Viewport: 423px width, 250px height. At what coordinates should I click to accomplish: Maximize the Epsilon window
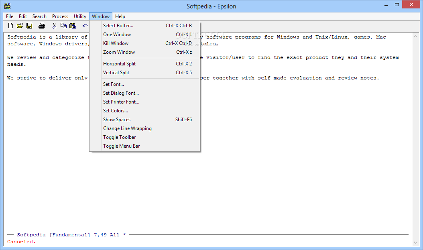pyautogui.click(x=397, y=5)
